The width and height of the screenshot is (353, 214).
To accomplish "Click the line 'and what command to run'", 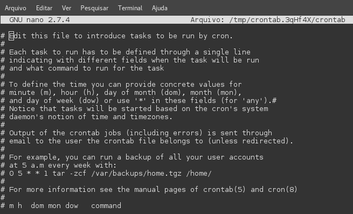I will tap(82, 68).
